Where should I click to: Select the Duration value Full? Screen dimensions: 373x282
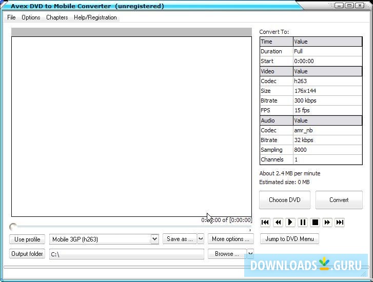pos(327,51)
